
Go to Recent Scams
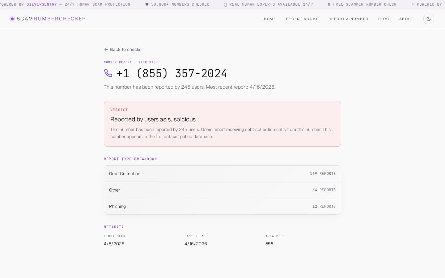[x=302, y=19]
